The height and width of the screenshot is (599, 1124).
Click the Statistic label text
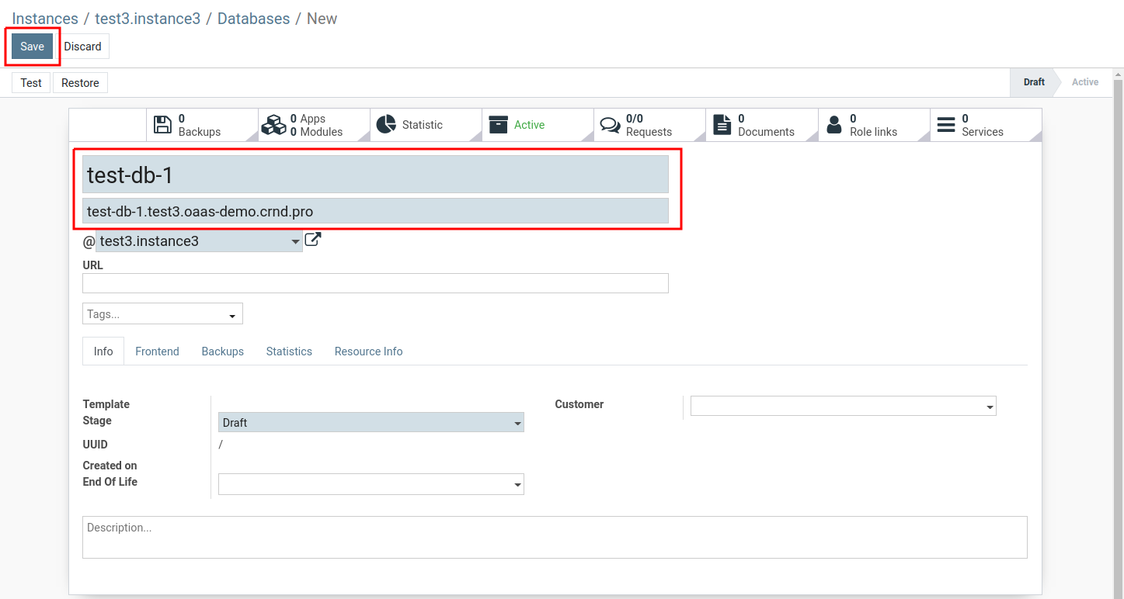pyautogui.click(x=423, y=125)
